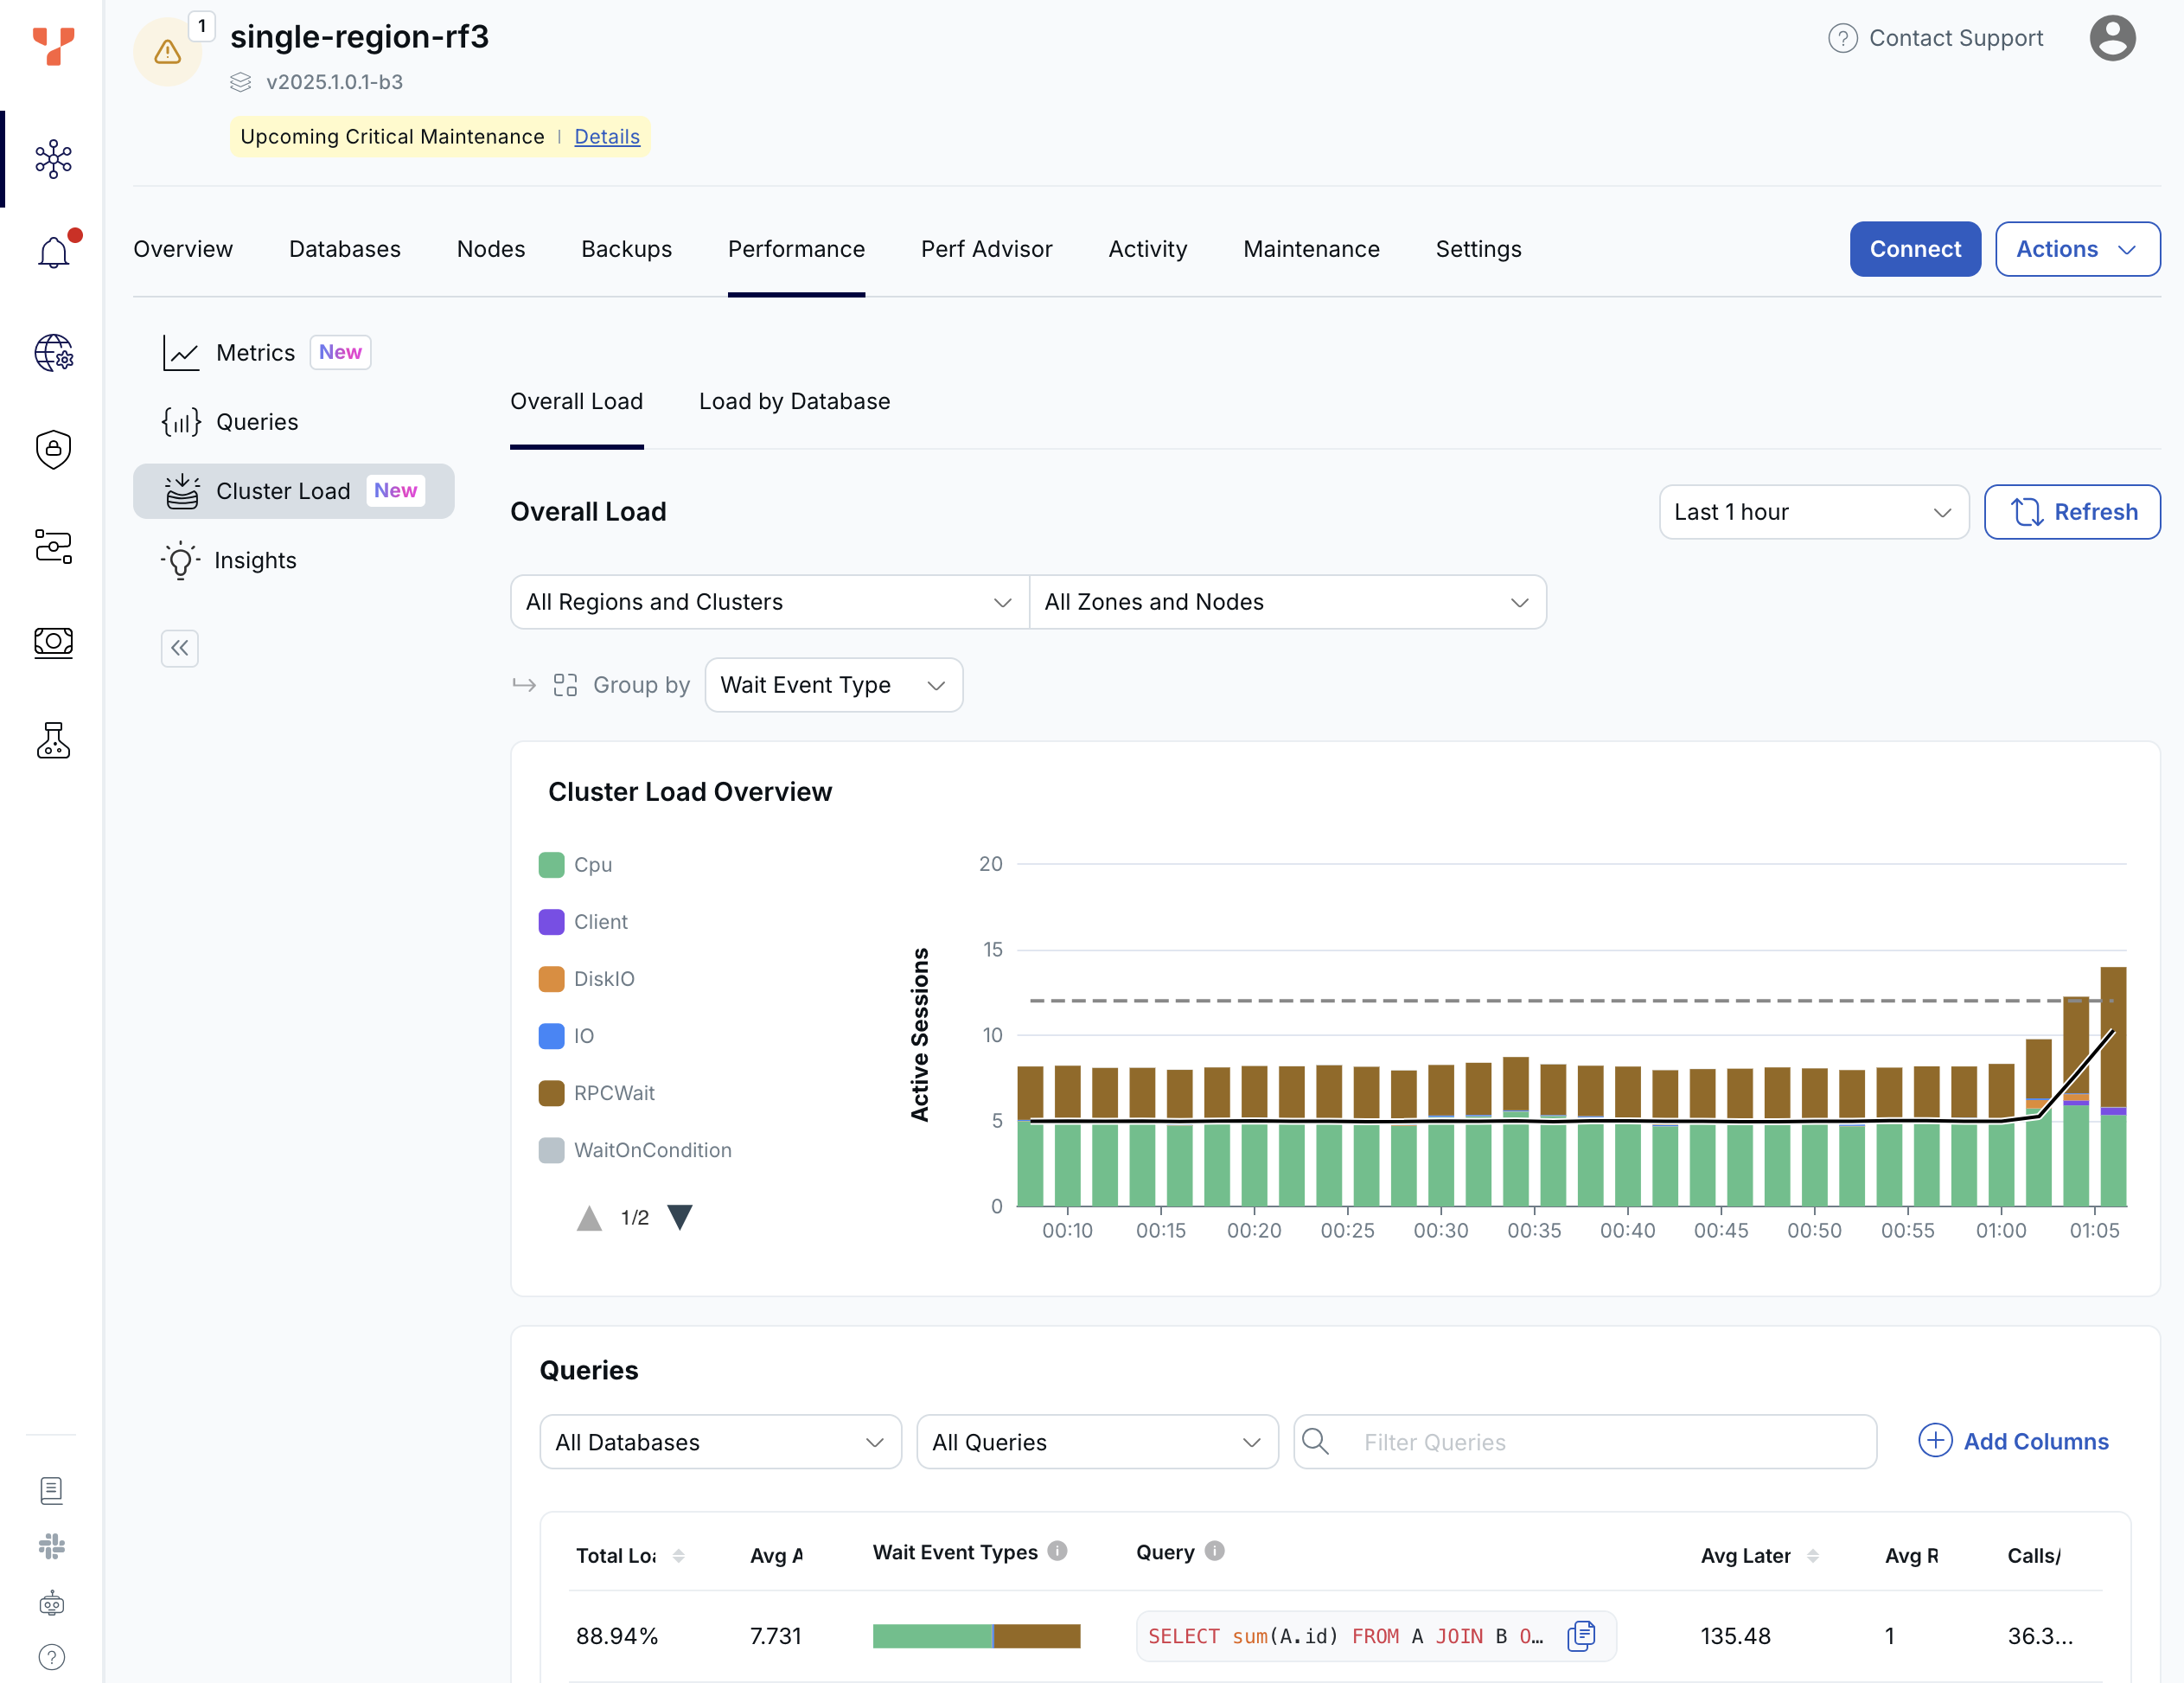Click the notifications bell icon
Screen dimensions: 2184x1683
53,252
